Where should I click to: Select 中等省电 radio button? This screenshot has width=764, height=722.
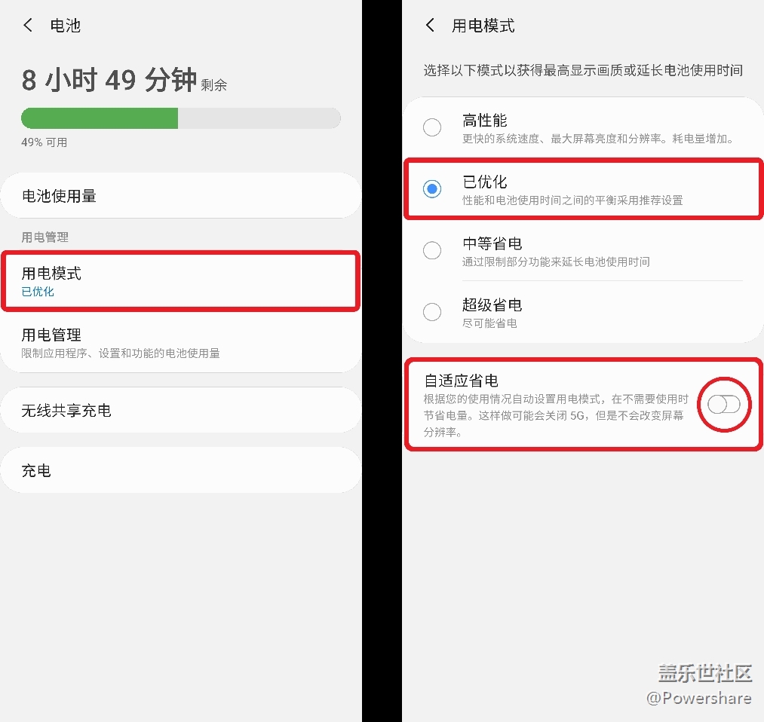click(432, 250)
